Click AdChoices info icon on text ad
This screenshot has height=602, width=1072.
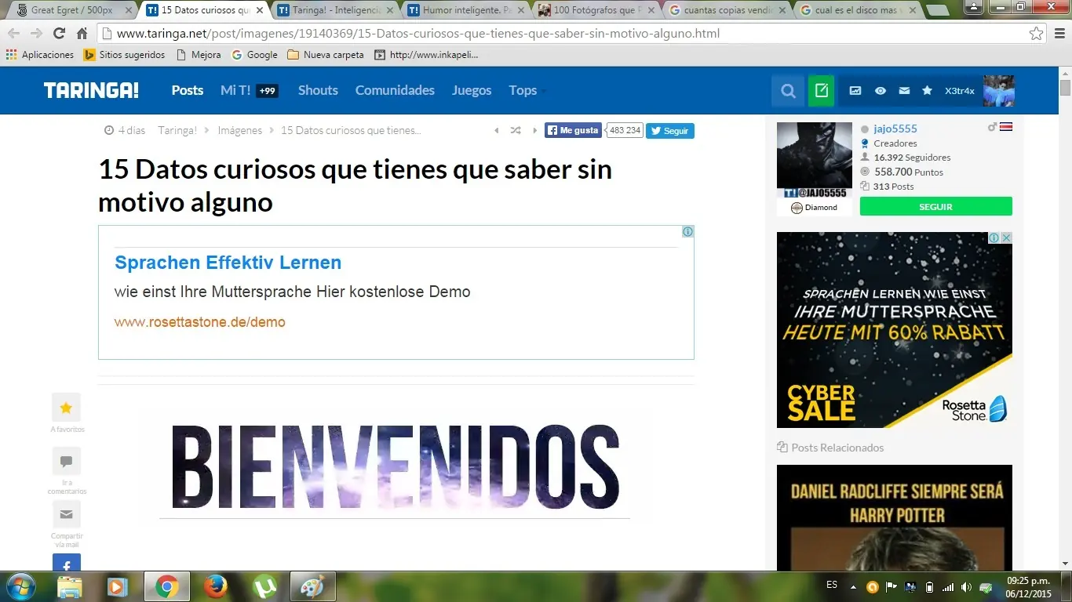click(687, 232)
